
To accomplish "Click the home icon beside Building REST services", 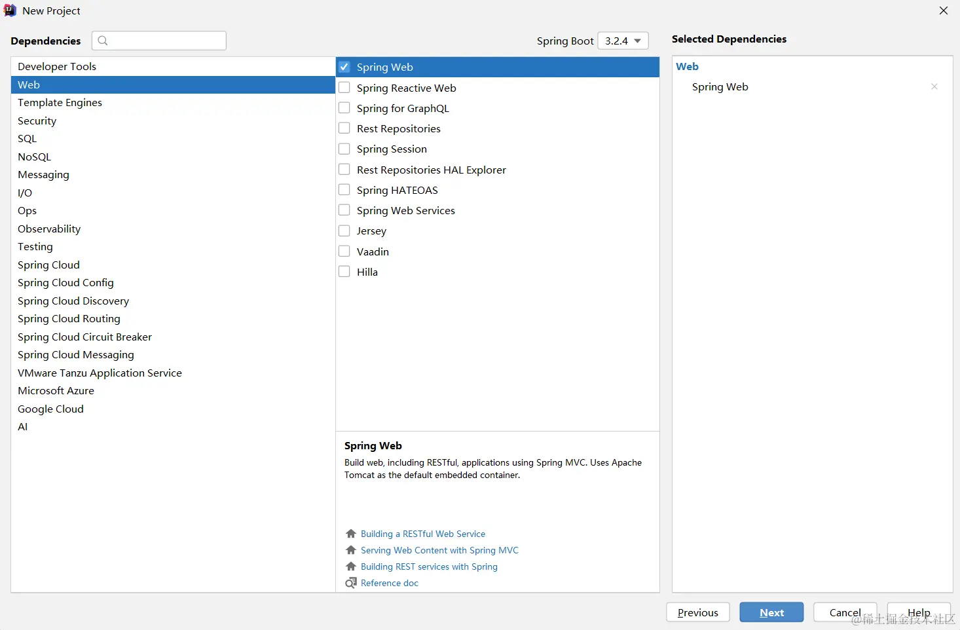I will coord(351,566).
